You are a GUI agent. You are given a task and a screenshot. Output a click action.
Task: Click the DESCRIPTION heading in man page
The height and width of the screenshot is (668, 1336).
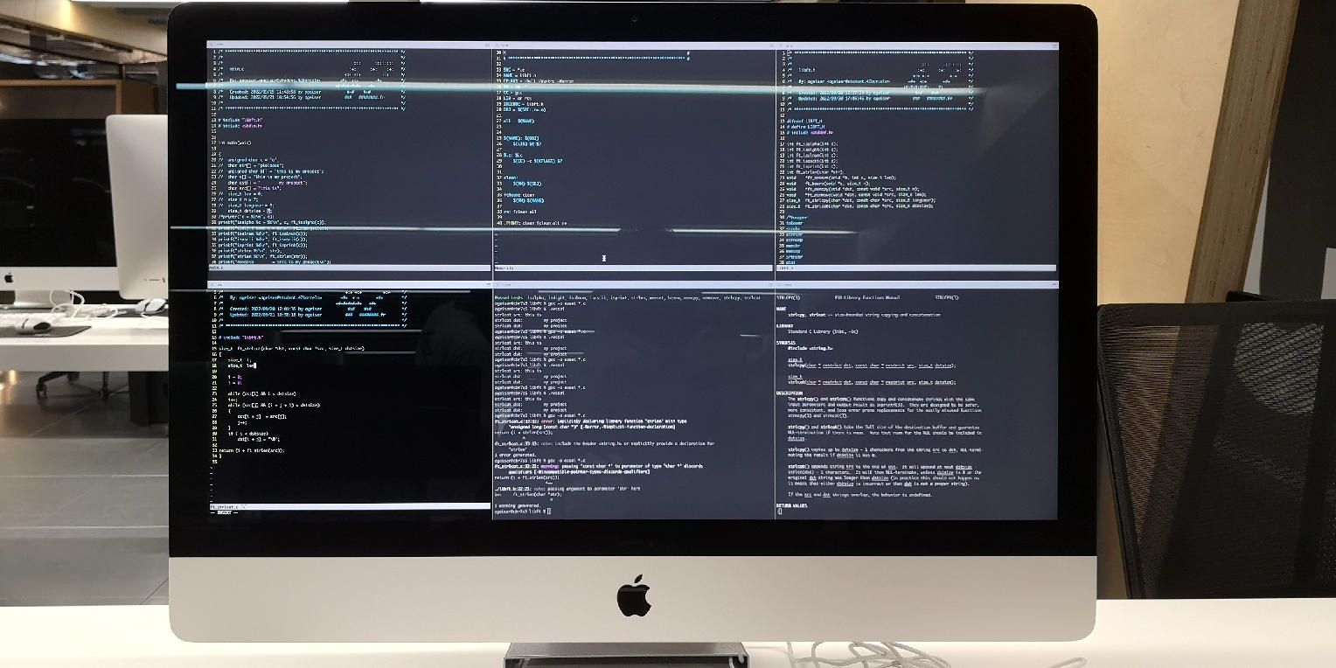click(790, 393)
